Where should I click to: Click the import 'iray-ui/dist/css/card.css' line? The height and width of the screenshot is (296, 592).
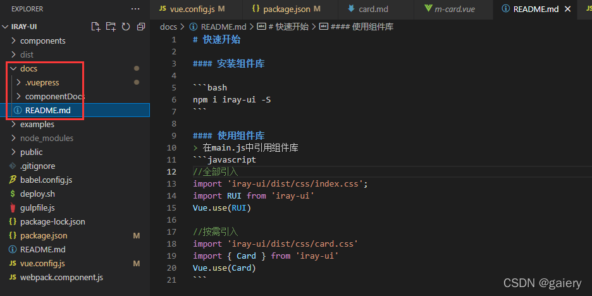(x=276, y=244)
